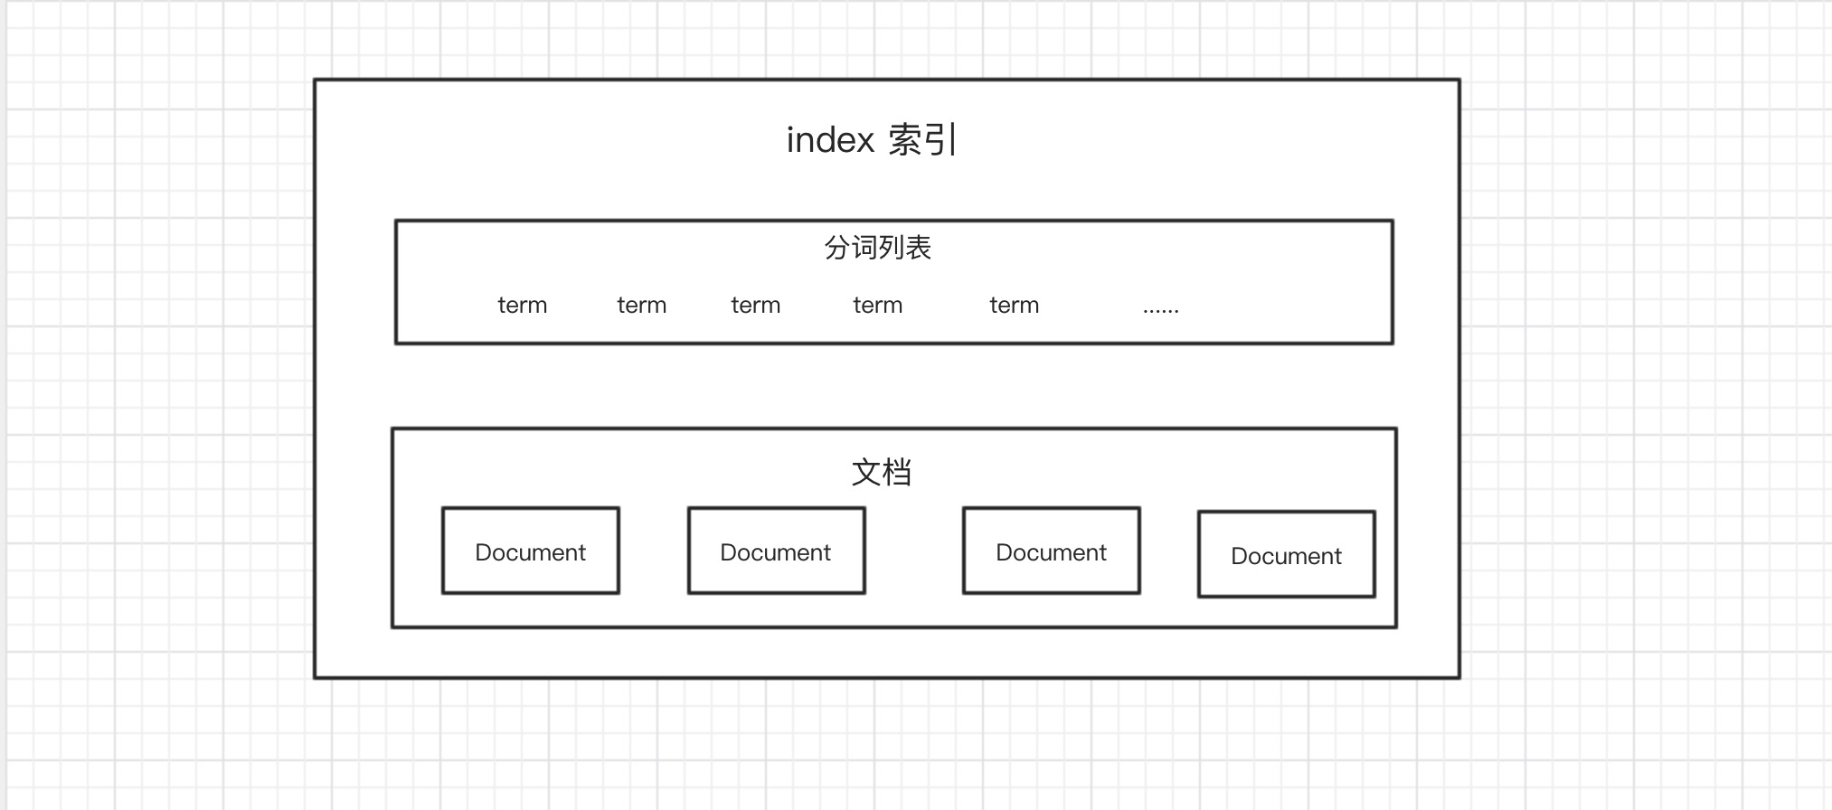This screenshot has height=810, width=1832.
Task: Pick the fourth term under 分词列表
Action: (x=877, y=306)
